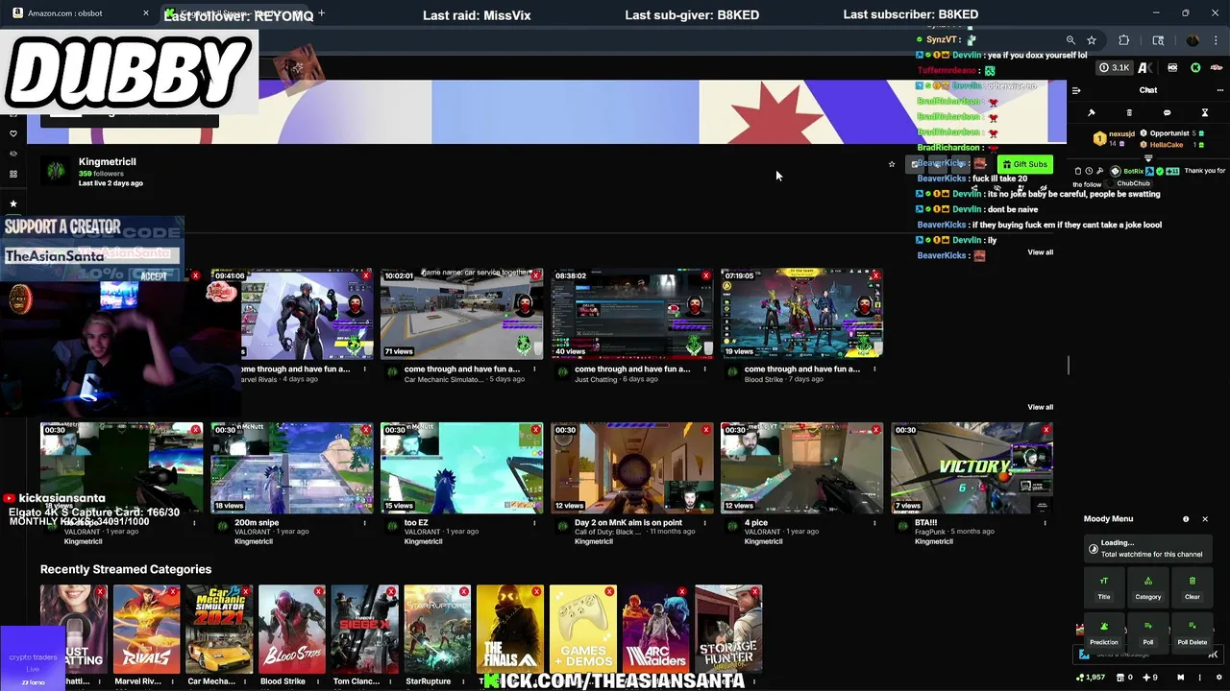Viewport: 1230px width, 691px height.
Task: Play the too EZ clip
Action: pyautogui.click(x=461, y=467)
